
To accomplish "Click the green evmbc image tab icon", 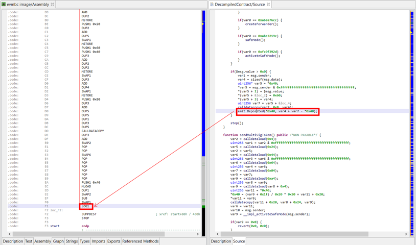I will coord(4,4).
